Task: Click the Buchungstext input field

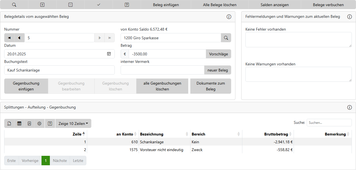Action: pyautogui.click(x=59, y=70)
